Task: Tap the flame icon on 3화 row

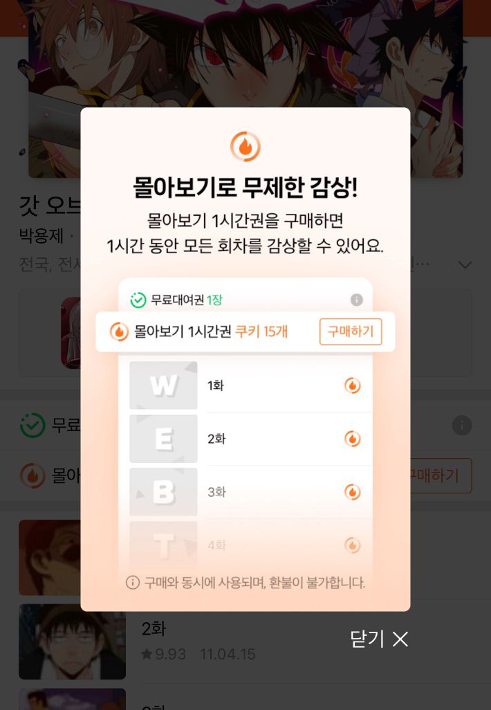Action: click(353, 492)
